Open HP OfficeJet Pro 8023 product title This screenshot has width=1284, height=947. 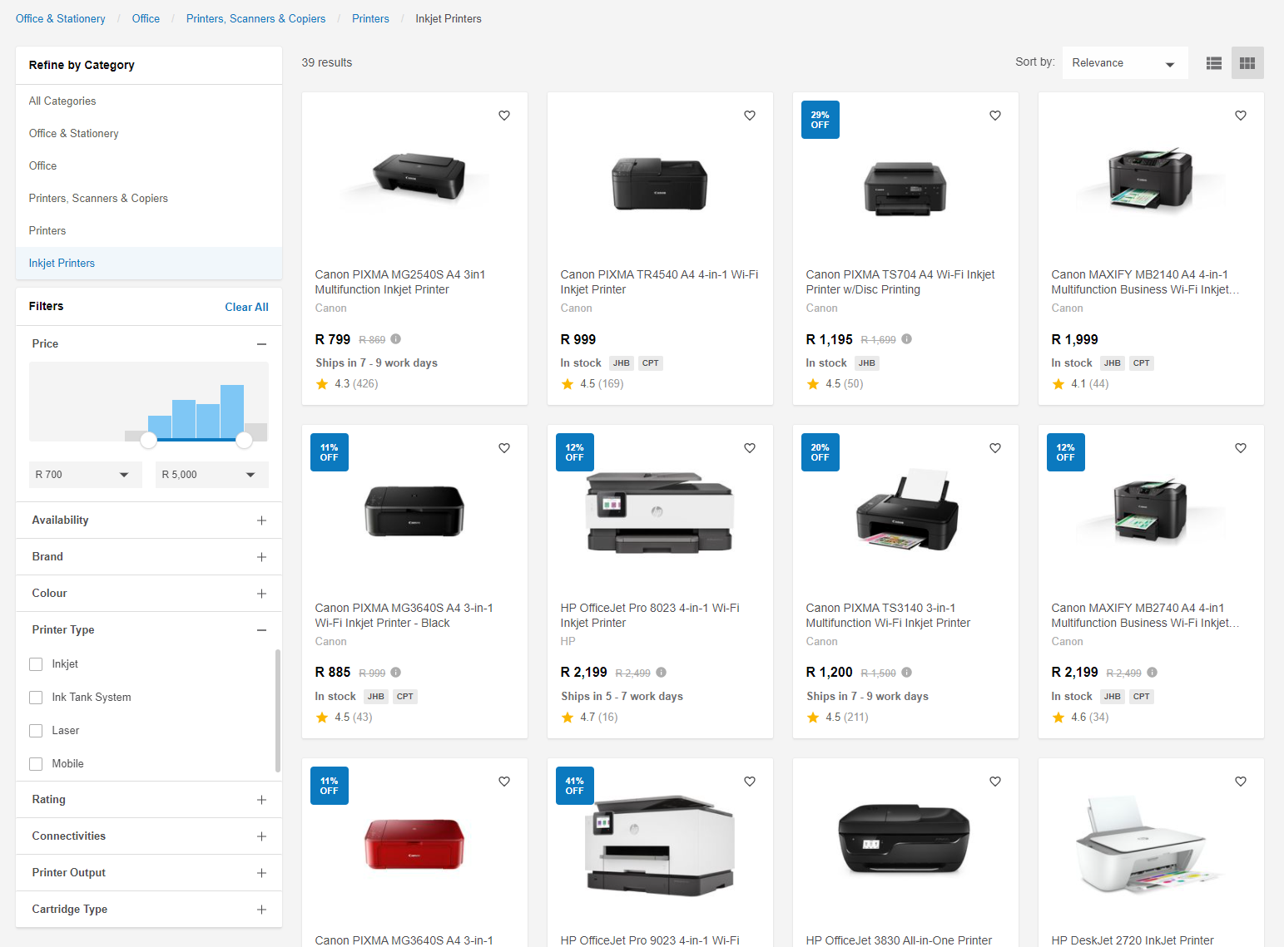point(650,615)
